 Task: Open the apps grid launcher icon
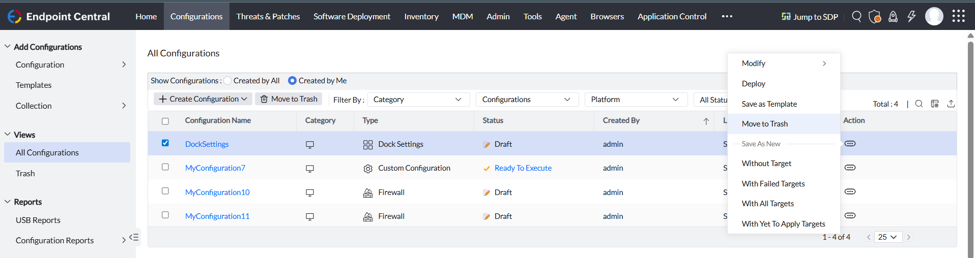pyautogui.click(x=958, y=16)
